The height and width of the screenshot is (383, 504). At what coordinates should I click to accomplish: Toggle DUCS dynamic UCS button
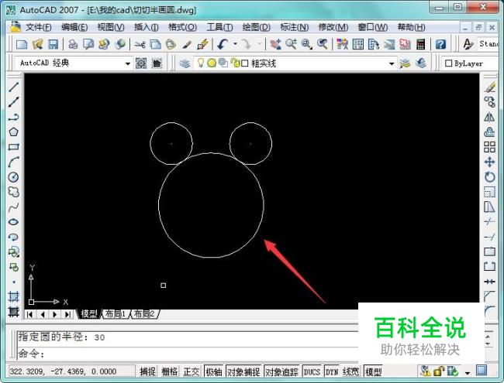click(x=312, y=371)
